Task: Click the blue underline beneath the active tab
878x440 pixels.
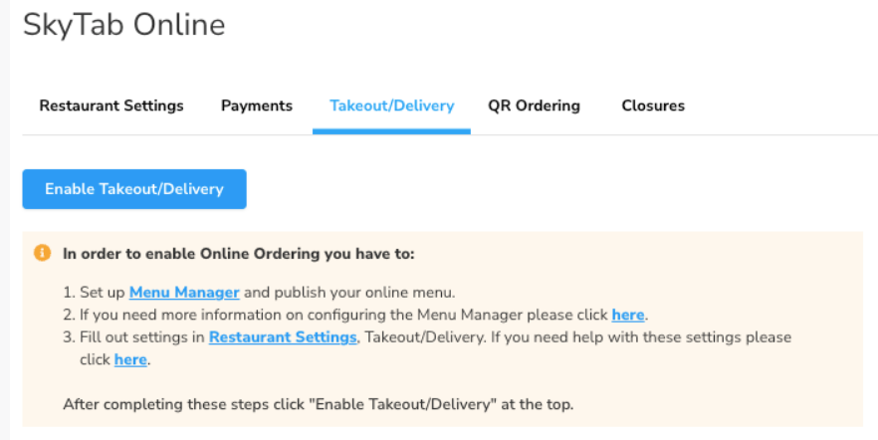Action: point(391,131)
